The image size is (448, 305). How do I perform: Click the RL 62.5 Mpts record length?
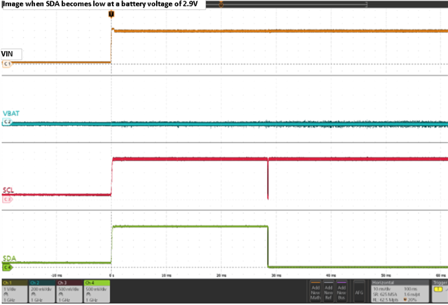386,299
